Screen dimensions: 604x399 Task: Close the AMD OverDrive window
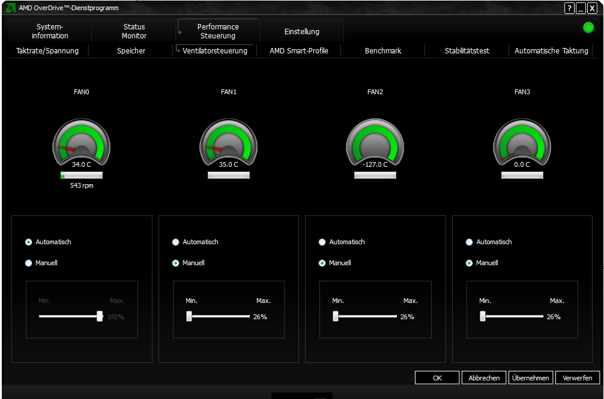point(593,8)
